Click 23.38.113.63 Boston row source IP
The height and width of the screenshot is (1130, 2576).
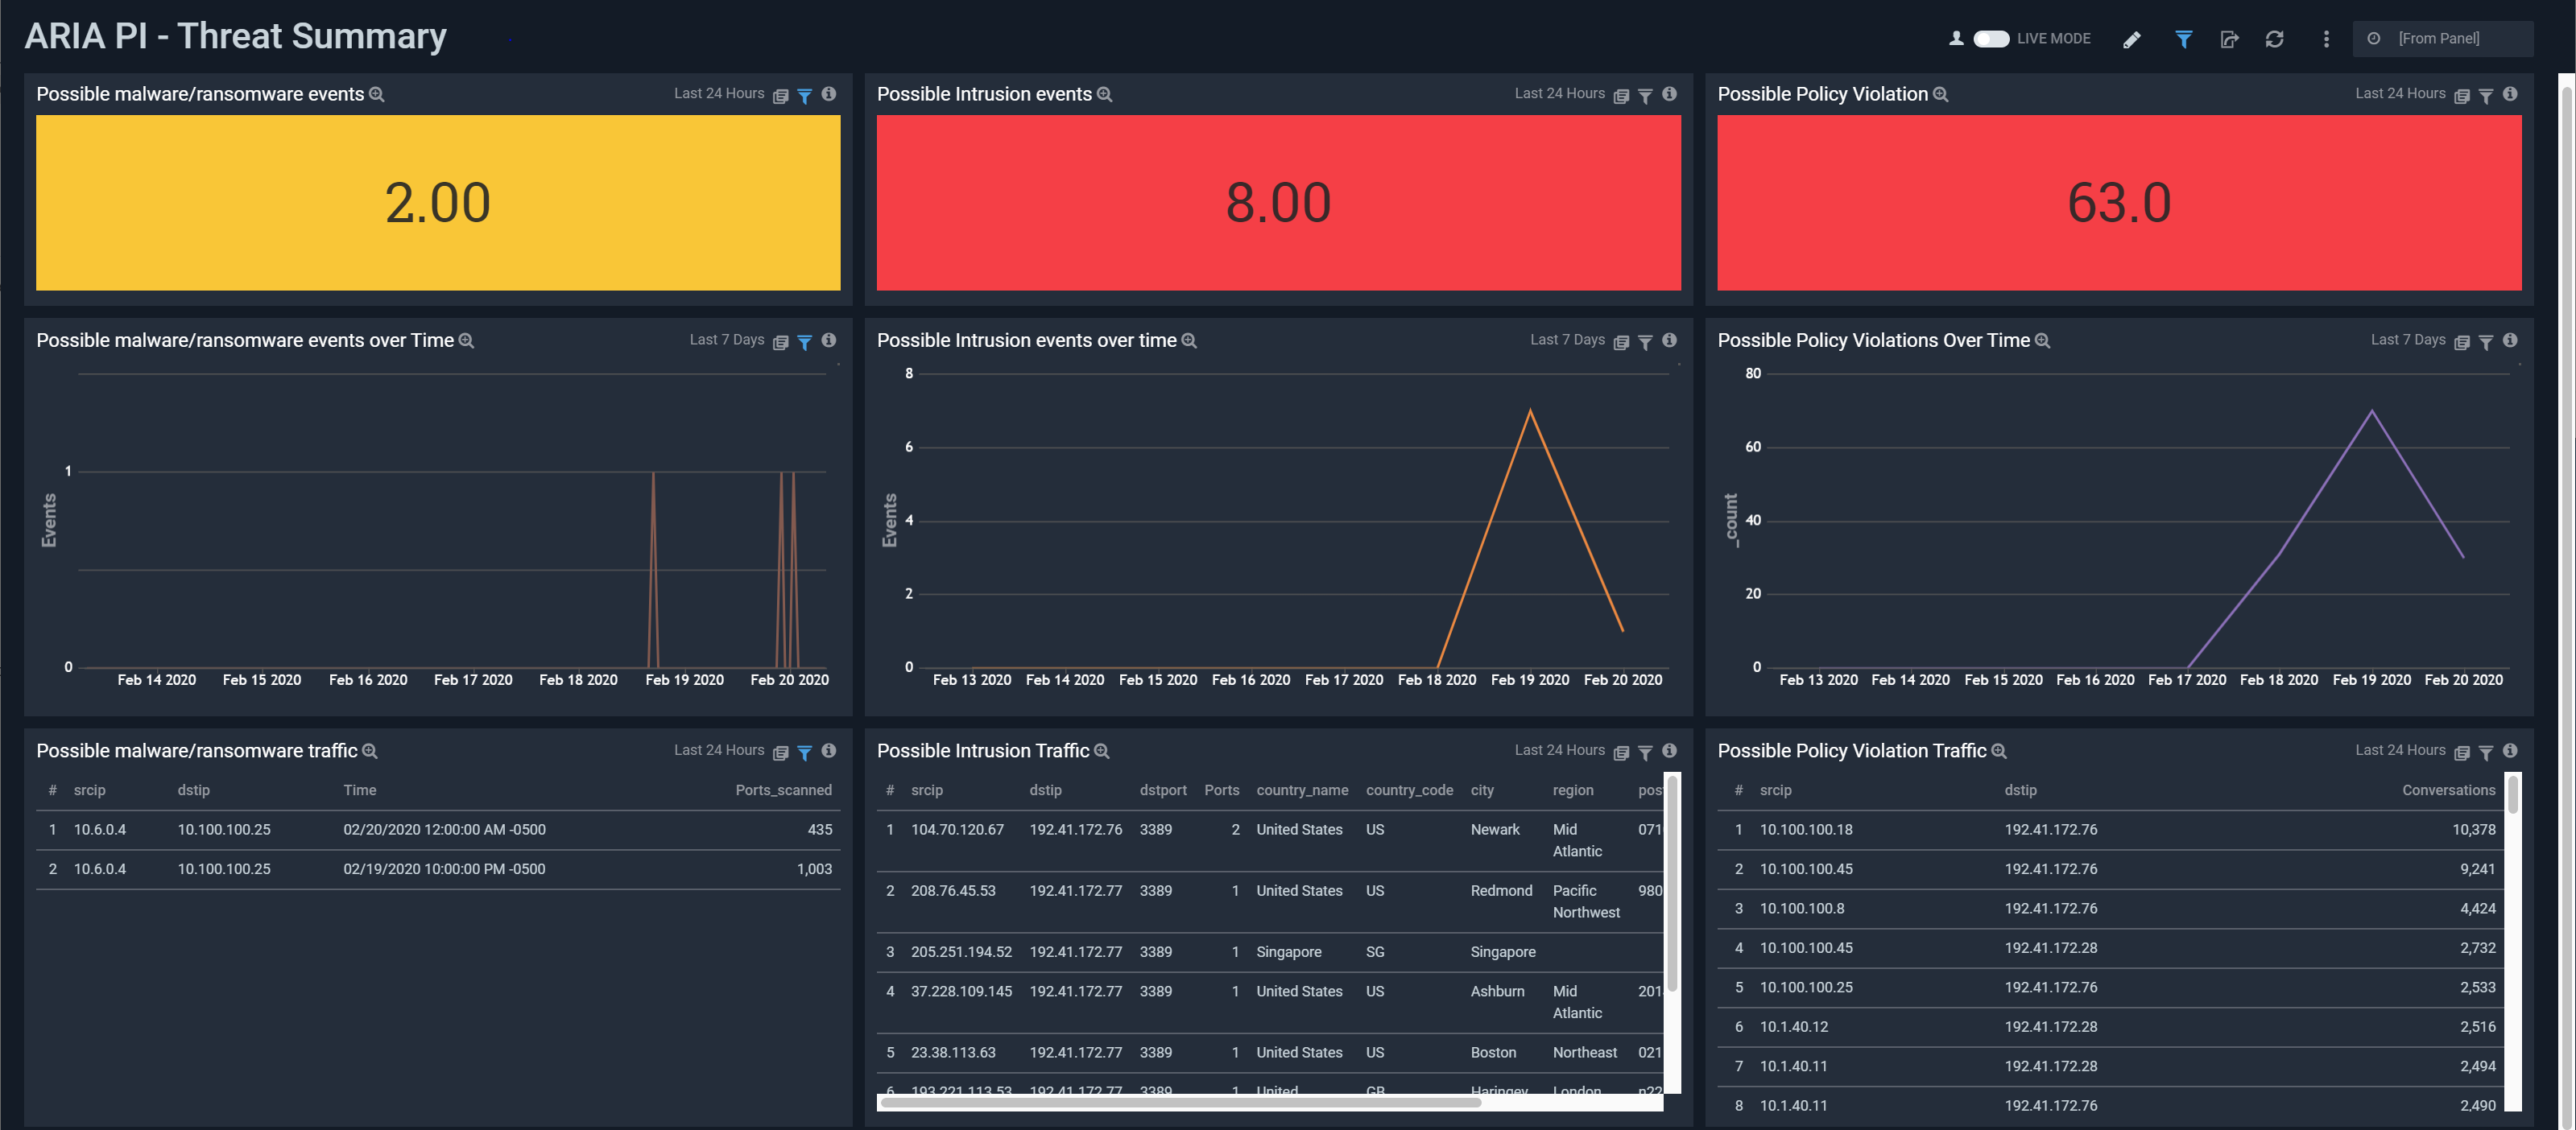click(953, 1053)
